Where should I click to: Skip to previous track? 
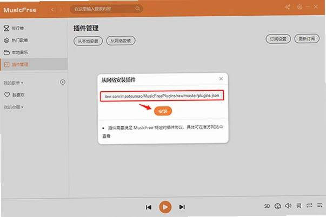149,207
